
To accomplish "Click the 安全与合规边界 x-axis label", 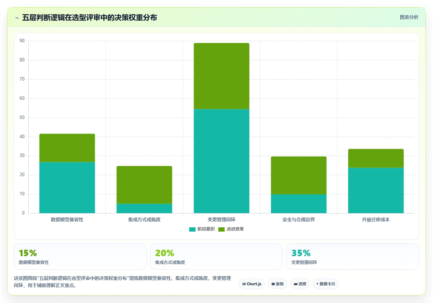I will [x=299, y=220].
